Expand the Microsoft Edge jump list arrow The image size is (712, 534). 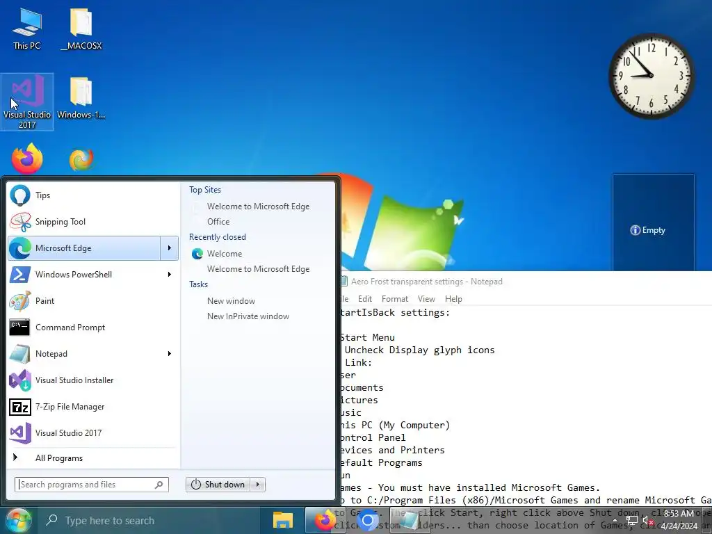click(170, 248)
